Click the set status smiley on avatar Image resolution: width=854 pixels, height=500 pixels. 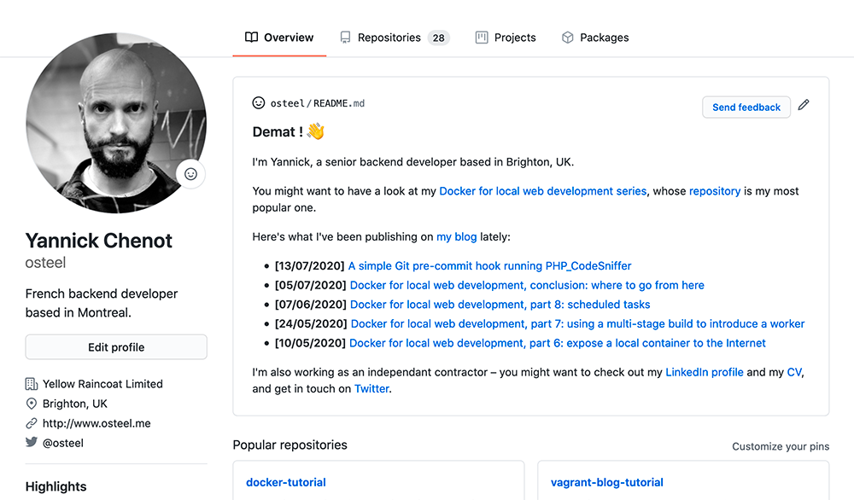point(191,174)
